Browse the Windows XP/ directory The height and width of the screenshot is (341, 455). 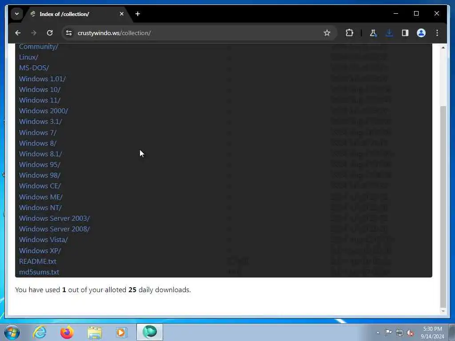coord(40,250)
